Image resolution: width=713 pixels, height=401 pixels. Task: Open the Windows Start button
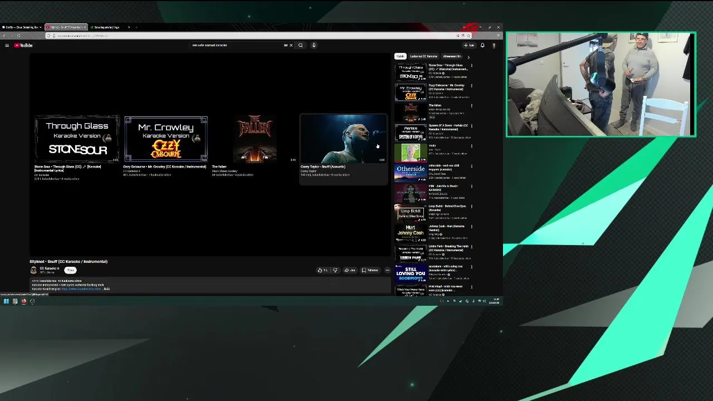[6, 301]
